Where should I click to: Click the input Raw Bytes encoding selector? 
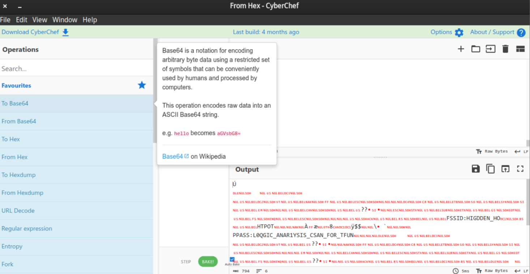pos(492,151)
